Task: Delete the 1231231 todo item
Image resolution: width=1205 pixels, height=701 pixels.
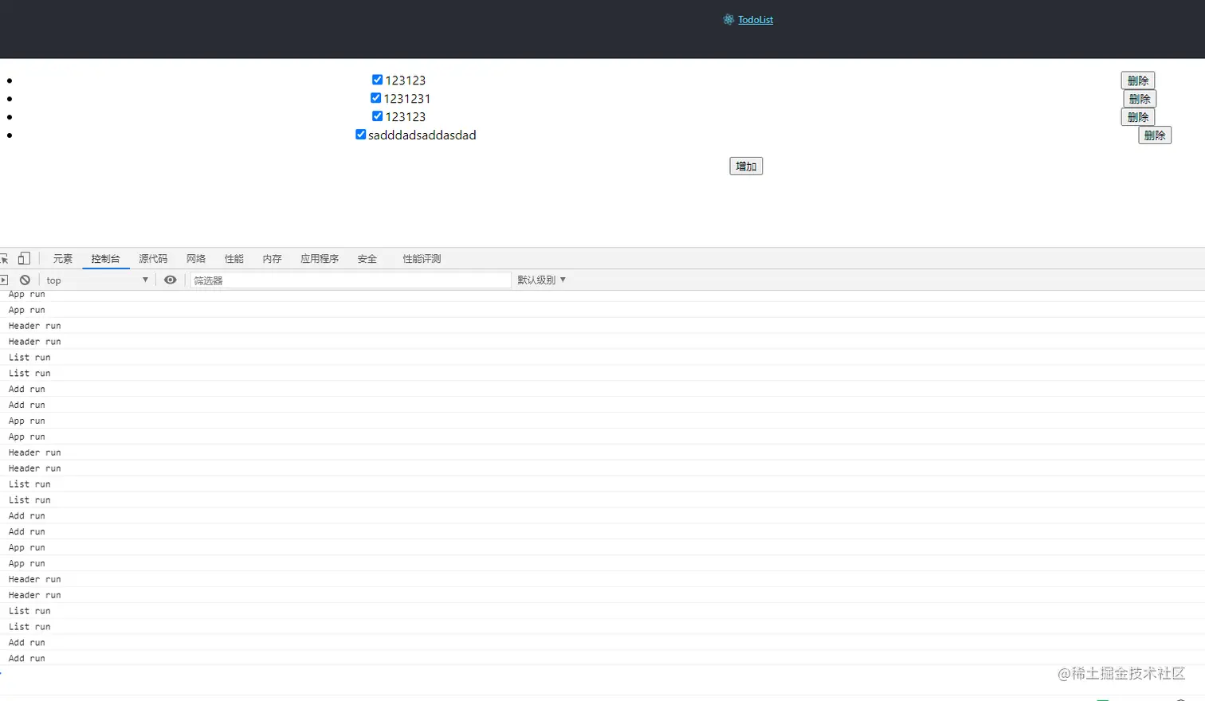Action: pyautogui.click(x=1140, y=99)
